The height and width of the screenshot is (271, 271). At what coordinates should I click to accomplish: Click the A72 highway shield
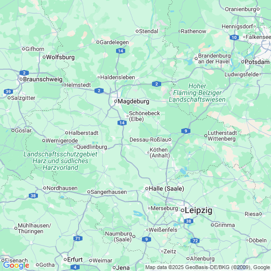click(195, 241)
